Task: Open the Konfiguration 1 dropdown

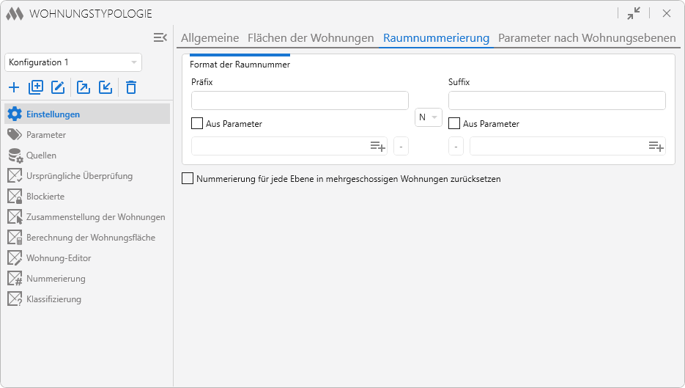Action: coord(73,62)
